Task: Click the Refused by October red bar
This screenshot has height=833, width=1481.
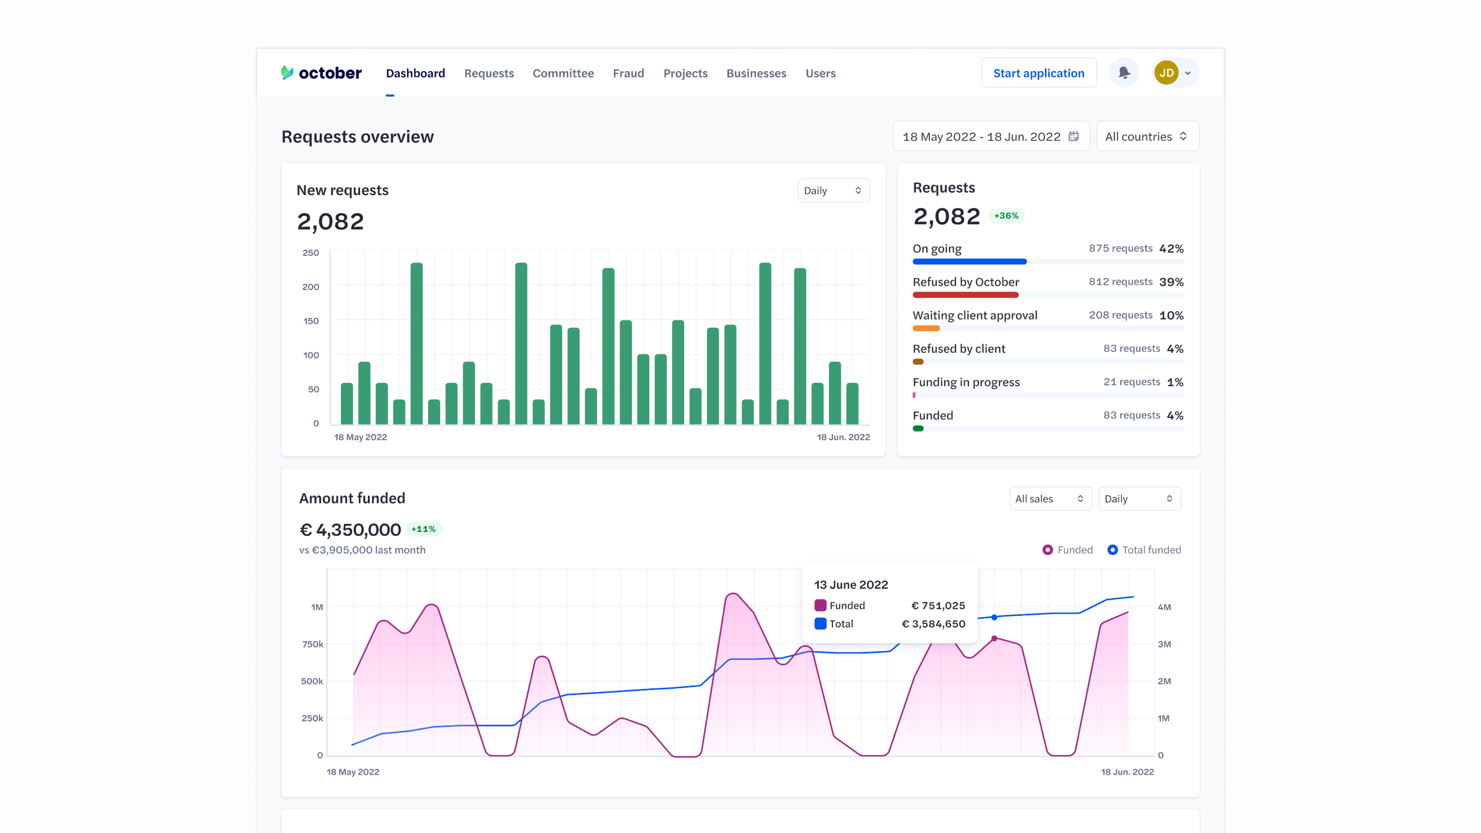Action: tap(965, 295)
